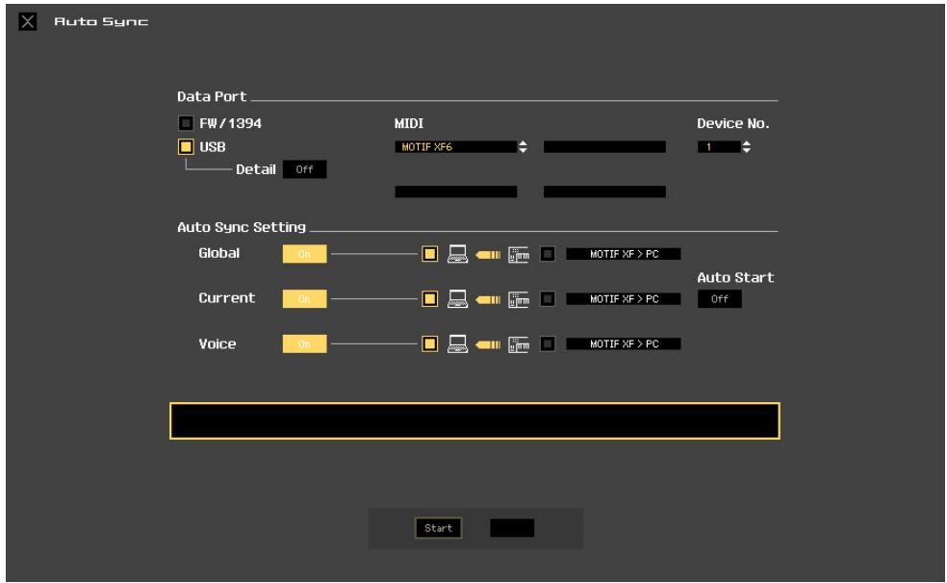Close the Auto Sync window
This screenshot has width=947, height=583.
[x=27, y=22]
